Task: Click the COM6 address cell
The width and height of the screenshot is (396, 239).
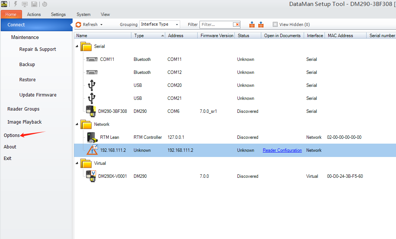Action: (x=173, y=111)
